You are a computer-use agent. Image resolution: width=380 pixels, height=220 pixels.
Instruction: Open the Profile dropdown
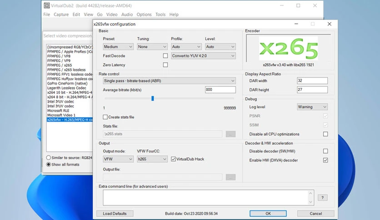pos(186,46)
